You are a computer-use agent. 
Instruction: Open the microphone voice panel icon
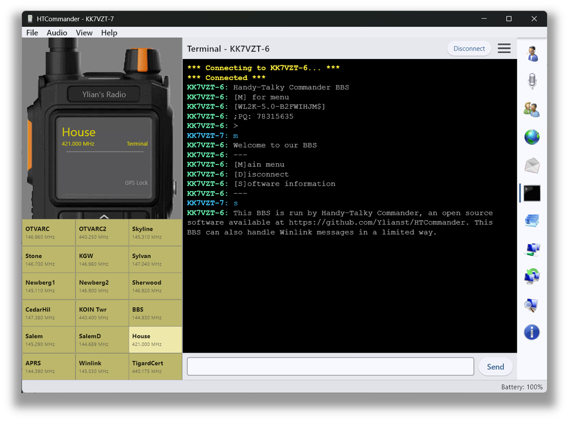tap(532, 81)
